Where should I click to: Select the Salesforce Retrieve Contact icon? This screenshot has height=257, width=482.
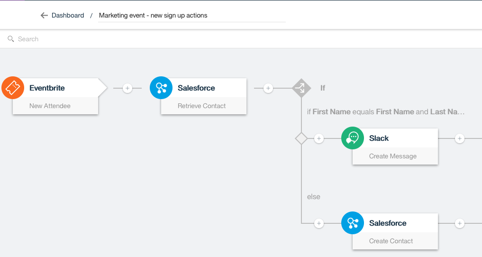coord(161,88)
